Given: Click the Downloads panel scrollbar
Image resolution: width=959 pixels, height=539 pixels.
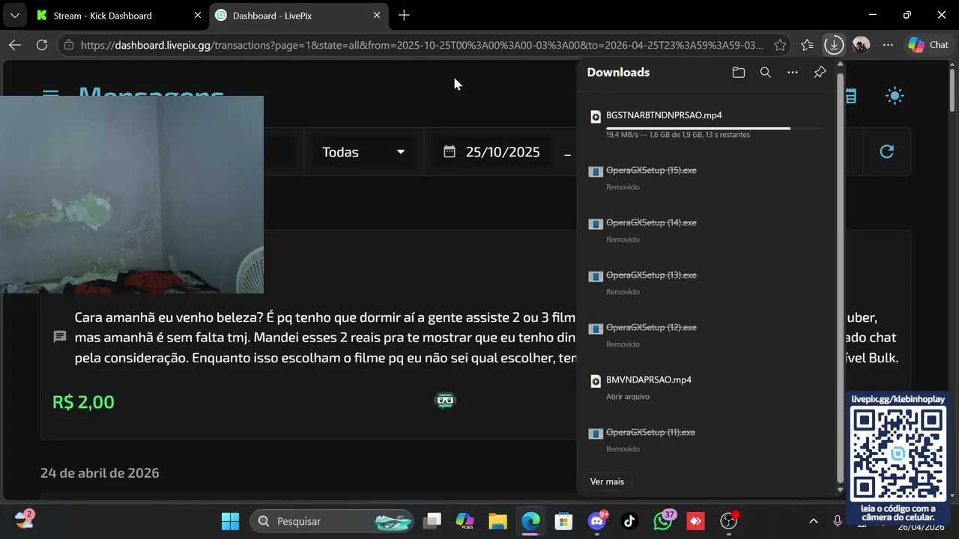Looking at the screenshot, I should coord(840,277).
